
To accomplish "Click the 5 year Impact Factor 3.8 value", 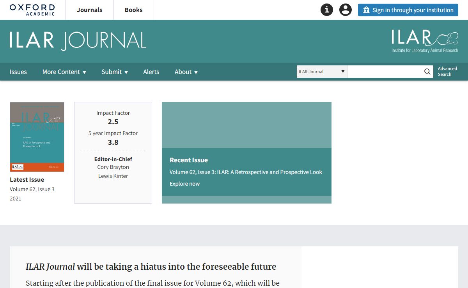I will pyautogui.click(x=113, y=142).
